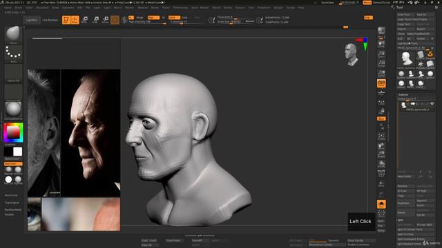
Task: Open the Help menu
Action: [301, 8]
